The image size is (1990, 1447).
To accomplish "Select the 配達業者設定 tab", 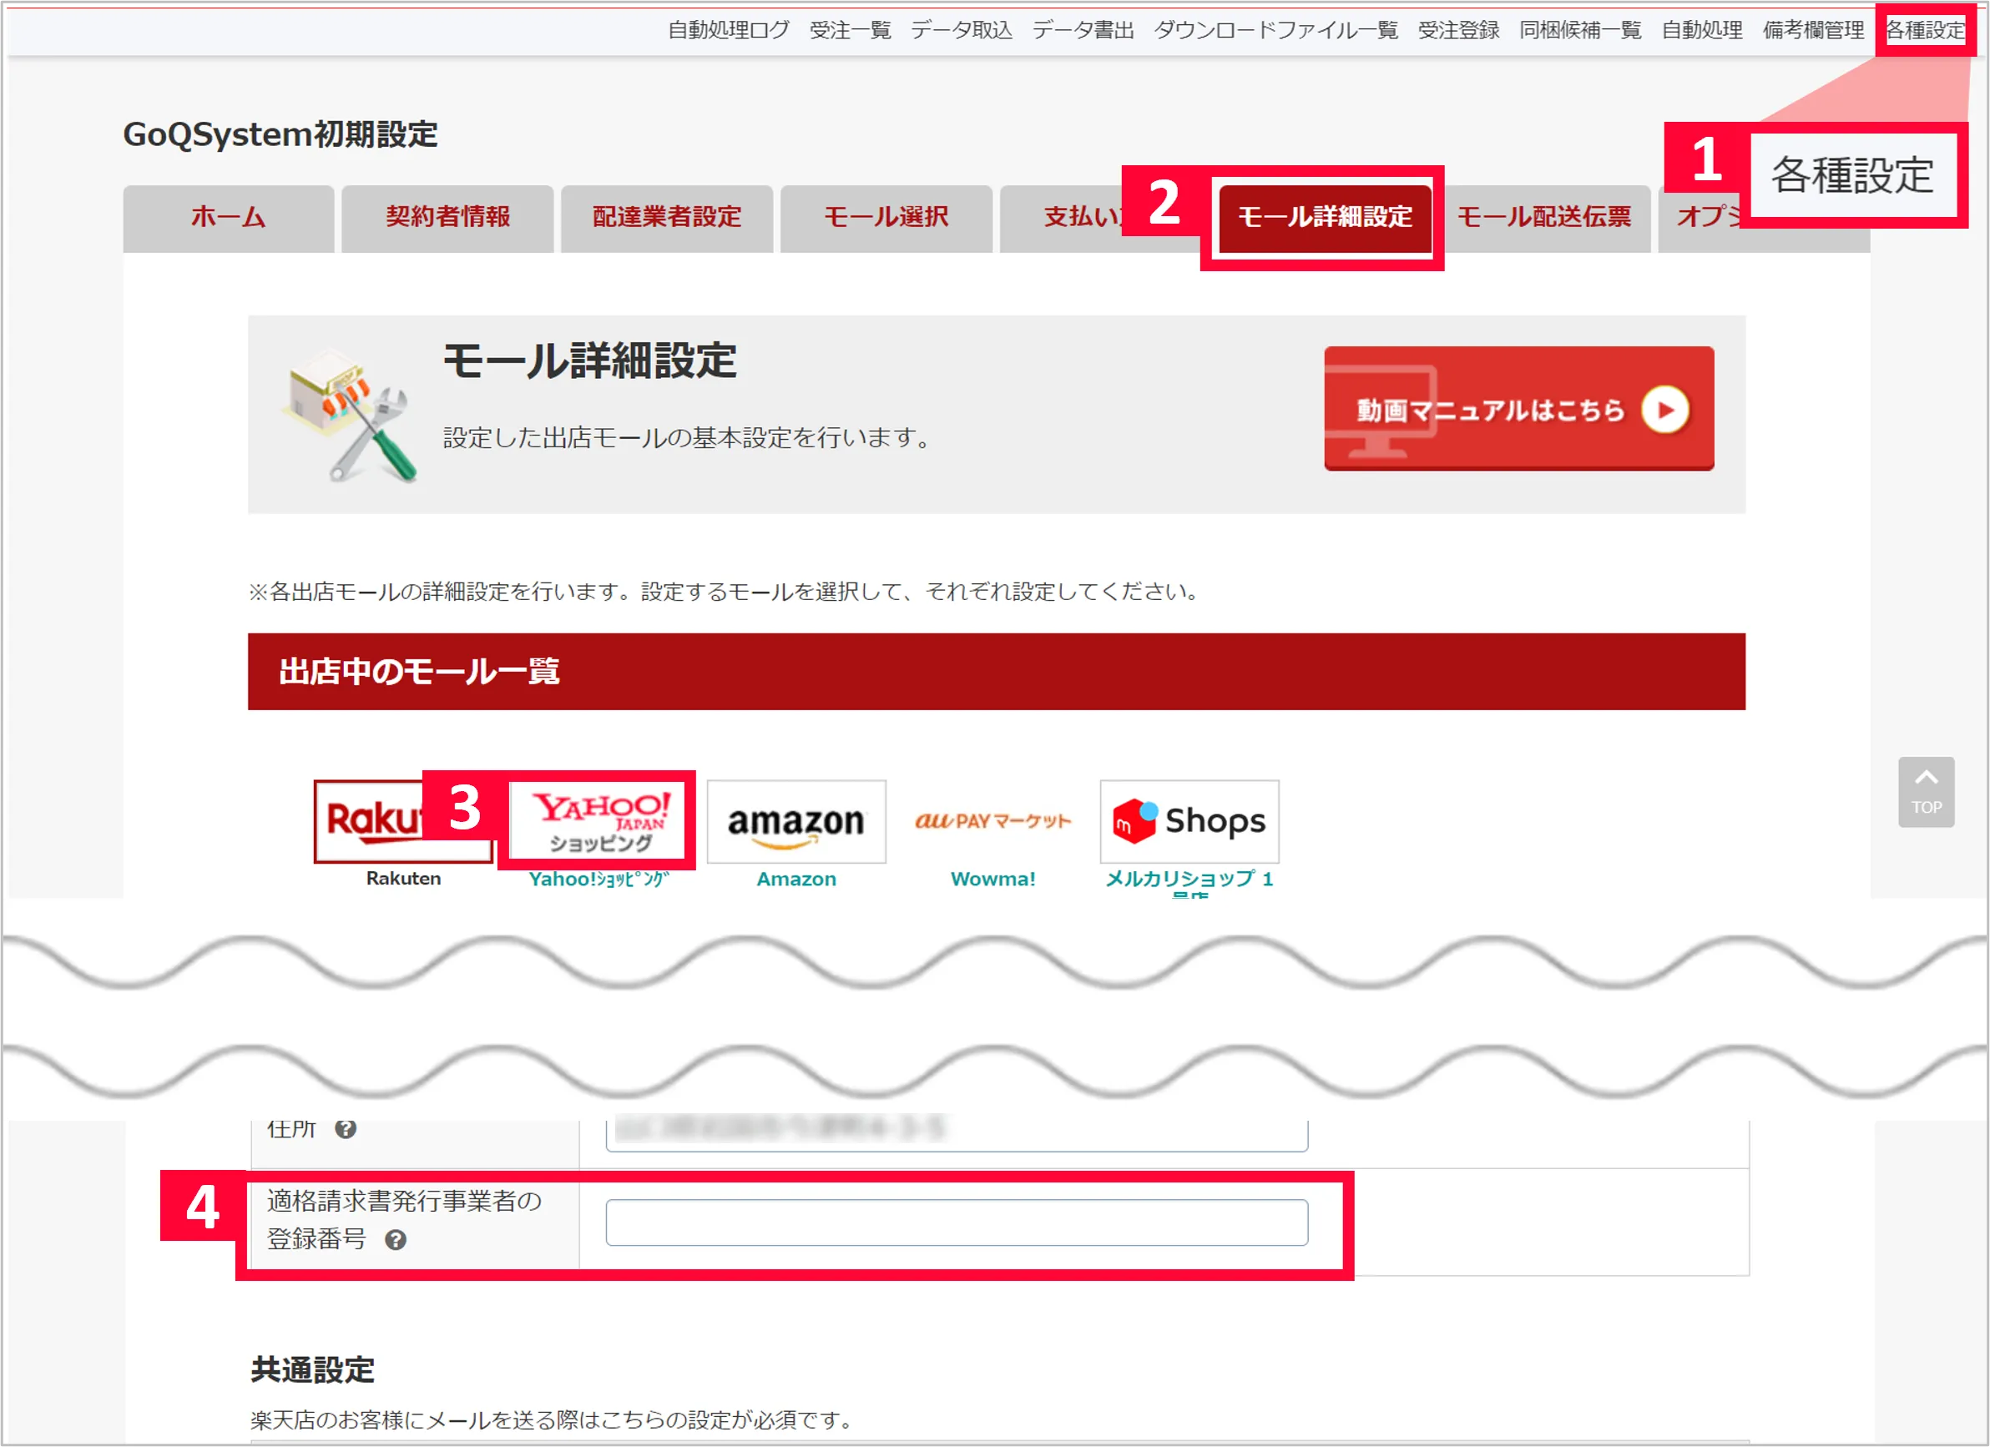I will point(667,217).
